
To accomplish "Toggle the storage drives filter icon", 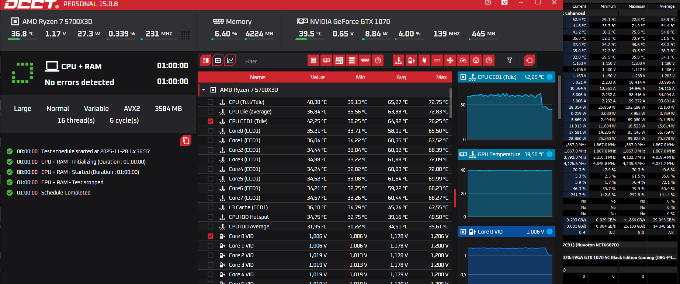I will tap(352, 60).
